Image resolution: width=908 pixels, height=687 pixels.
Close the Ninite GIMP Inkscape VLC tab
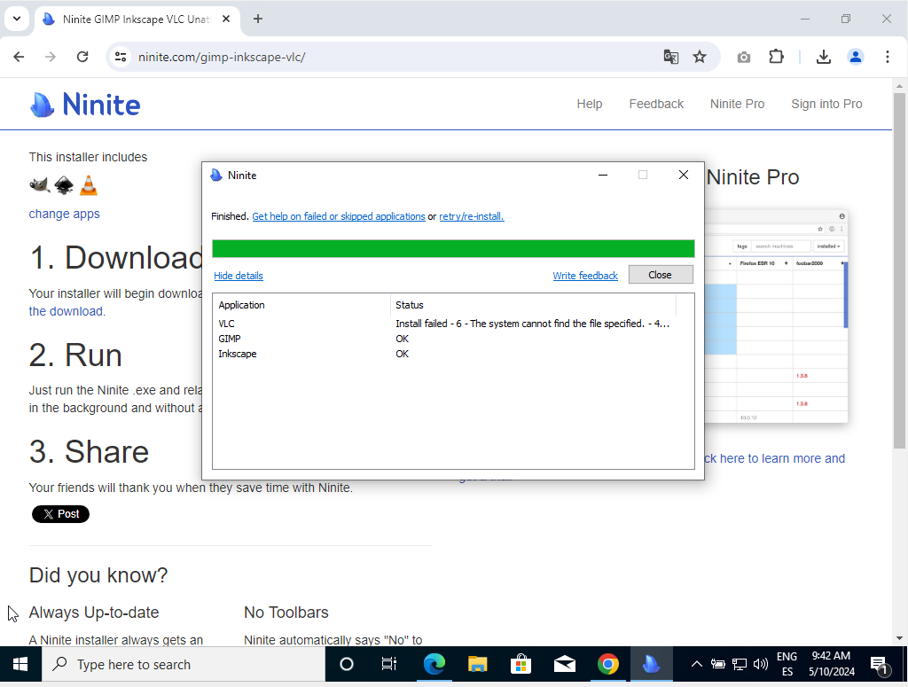point(226,20)
